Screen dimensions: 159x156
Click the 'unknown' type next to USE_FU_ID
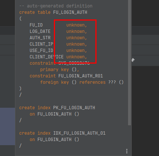tap(76, 51)
